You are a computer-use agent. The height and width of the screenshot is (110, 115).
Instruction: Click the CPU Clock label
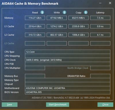pos(10,60)
